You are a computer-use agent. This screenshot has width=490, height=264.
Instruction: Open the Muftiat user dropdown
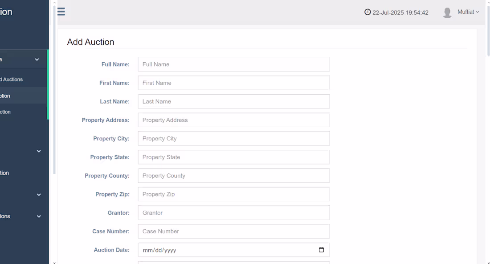(468, 12)
